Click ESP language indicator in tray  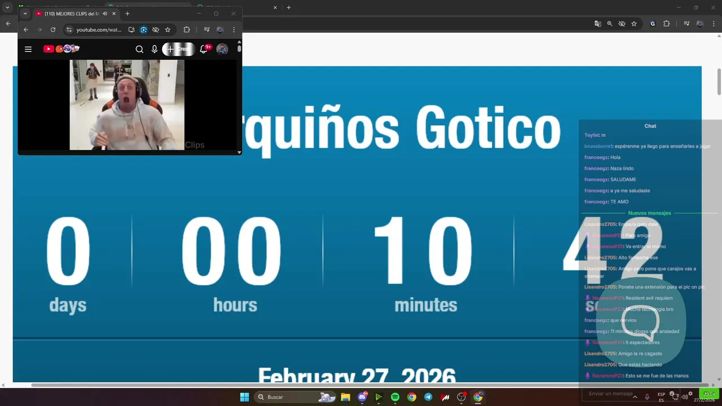click(x=661, y=397)
